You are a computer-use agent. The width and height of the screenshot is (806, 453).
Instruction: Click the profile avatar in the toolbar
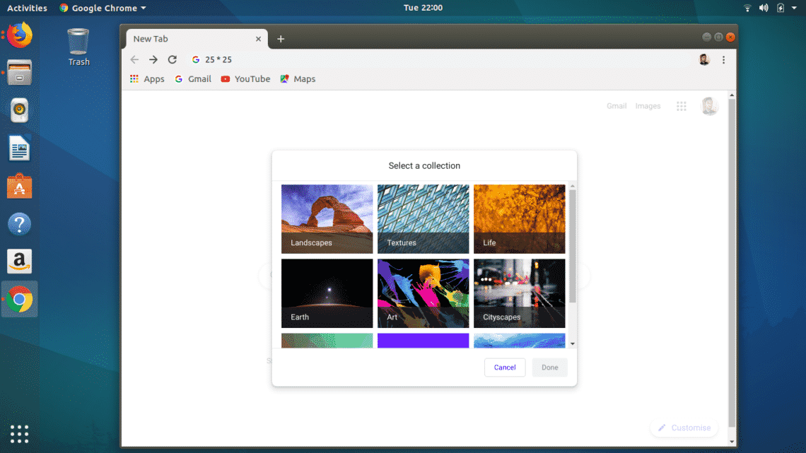pyautogui.click(x=703, y=60)
